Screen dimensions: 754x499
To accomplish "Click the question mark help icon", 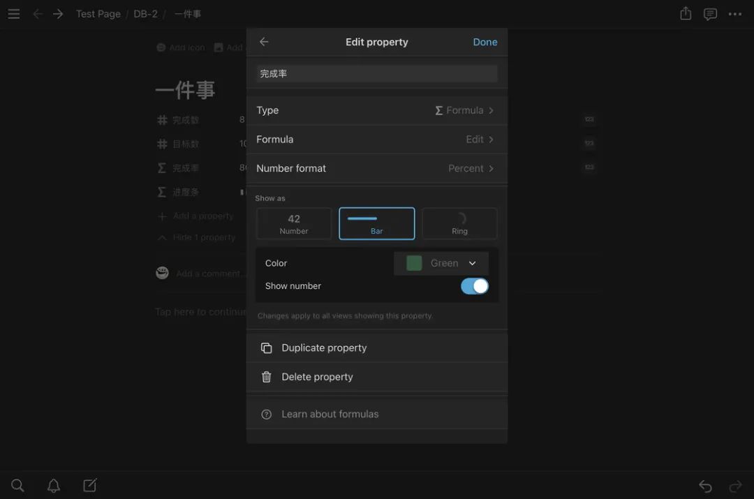I will point(267,414).
